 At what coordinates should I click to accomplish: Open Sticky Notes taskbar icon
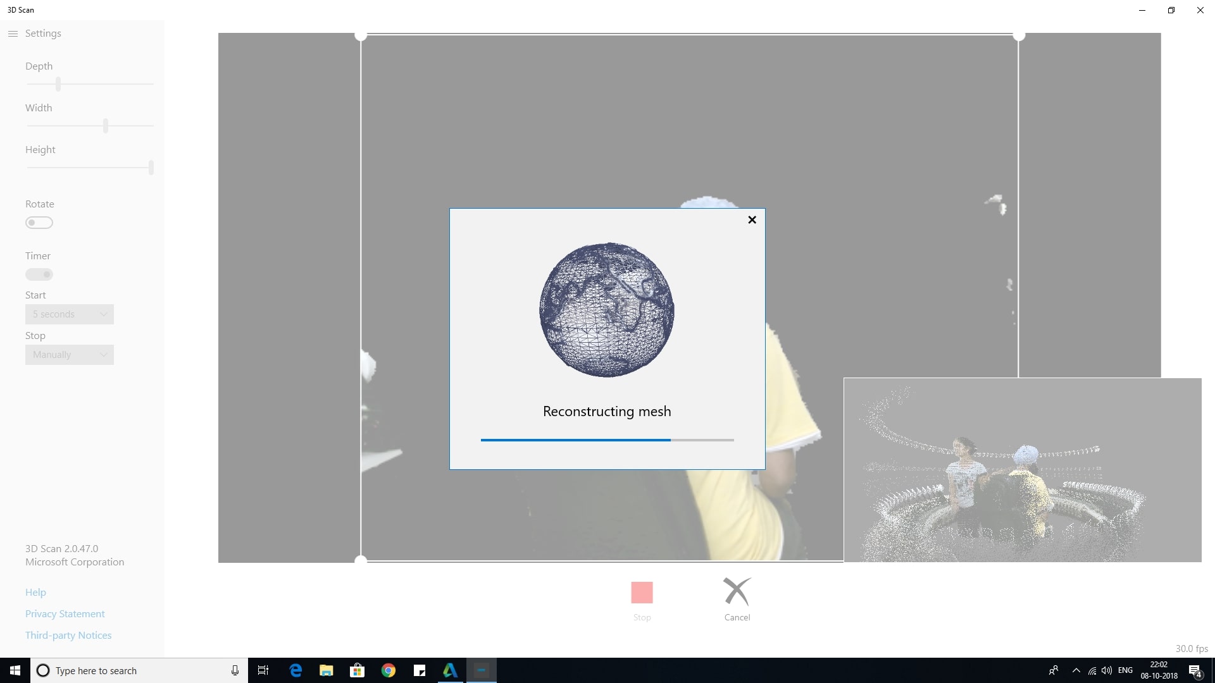[420, 670]
